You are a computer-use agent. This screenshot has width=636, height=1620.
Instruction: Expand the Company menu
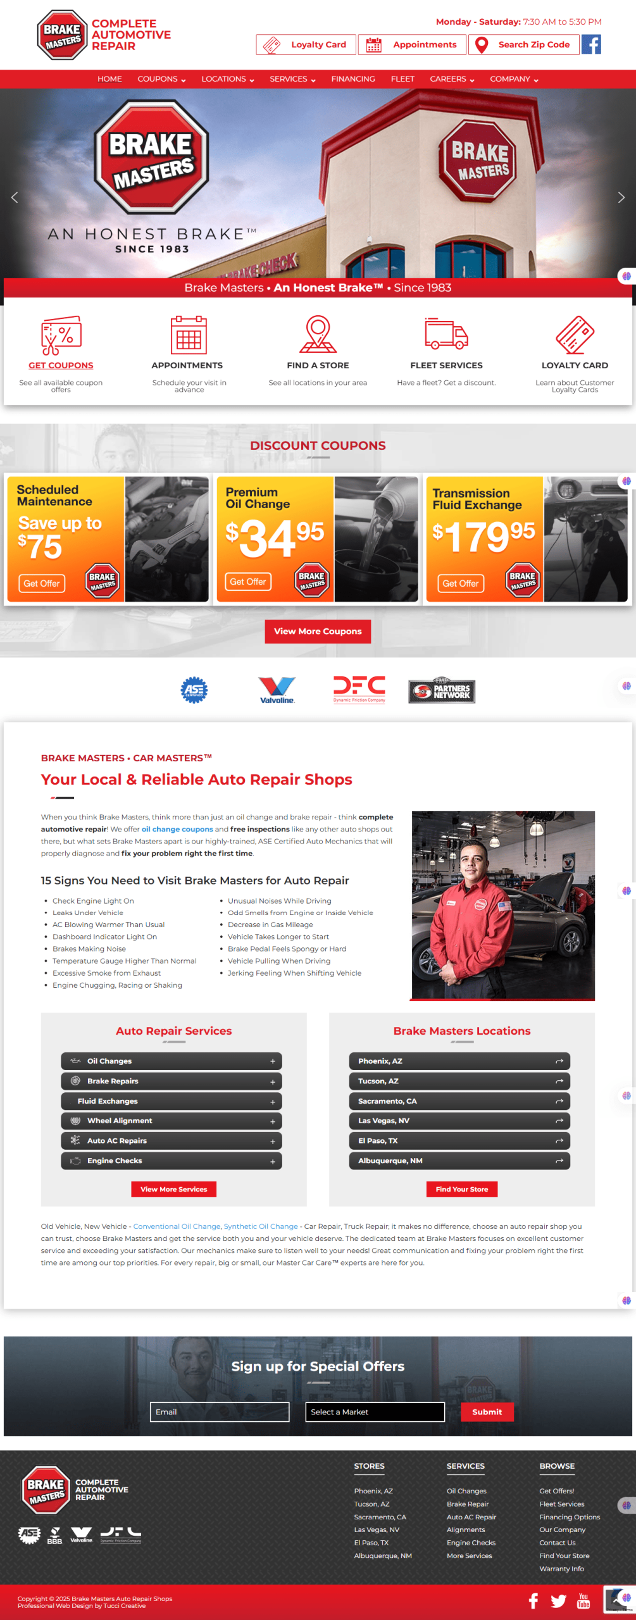pyautogui.click(x=514, y=79)
